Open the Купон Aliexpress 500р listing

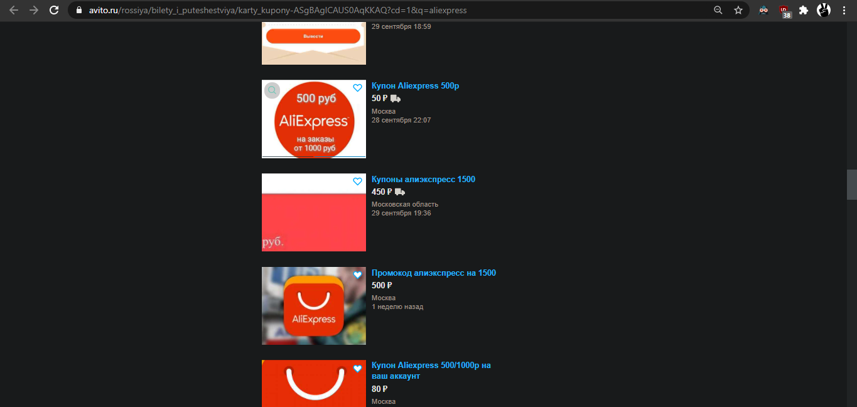click(x=416, y=86)
